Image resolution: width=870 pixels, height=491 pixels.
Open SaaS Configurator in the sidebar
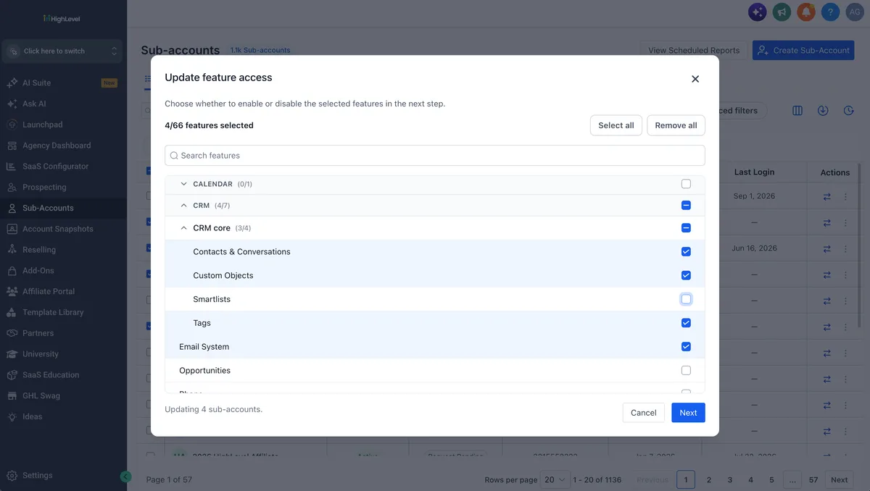[55, 167]
